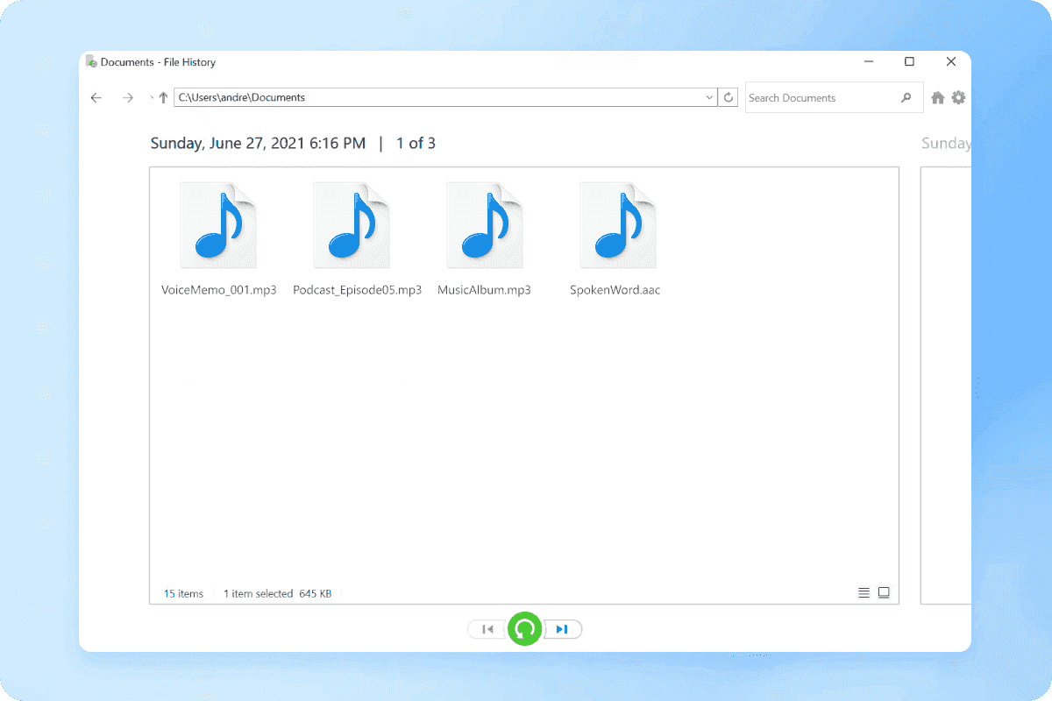Close the File History window

(950, 62)
